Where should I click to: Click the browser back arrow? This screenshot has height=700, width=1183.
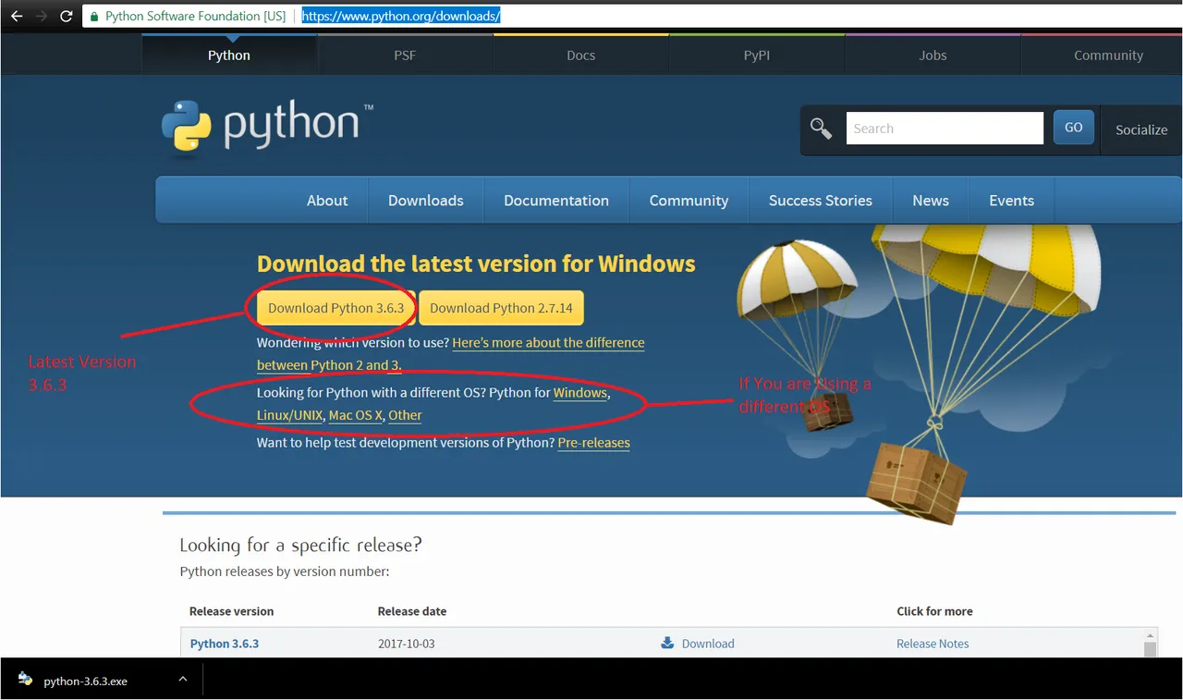tap(16, 16)
